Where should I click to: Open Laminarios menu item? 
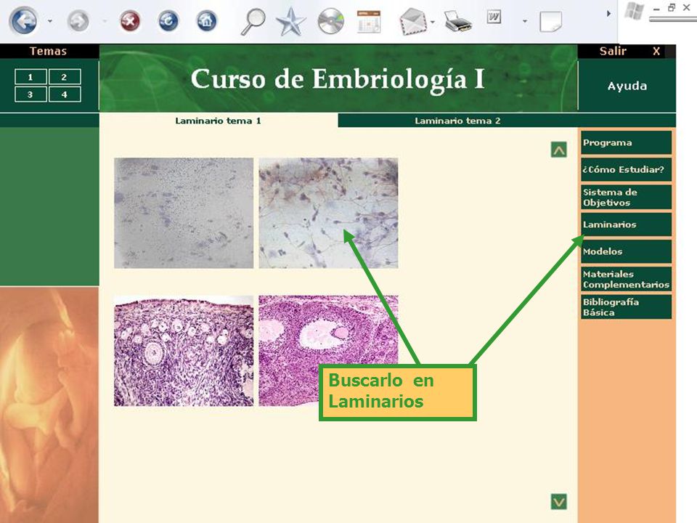[x=626, y=224]
